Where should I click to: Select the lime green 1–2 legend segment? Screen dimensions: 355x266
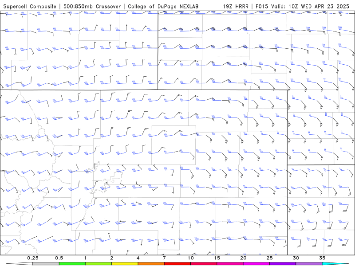(99, 264)
